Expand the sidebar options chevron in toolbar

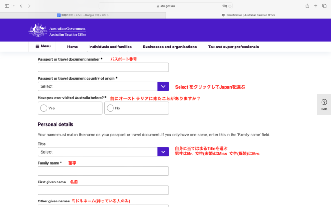pos(13,6)
